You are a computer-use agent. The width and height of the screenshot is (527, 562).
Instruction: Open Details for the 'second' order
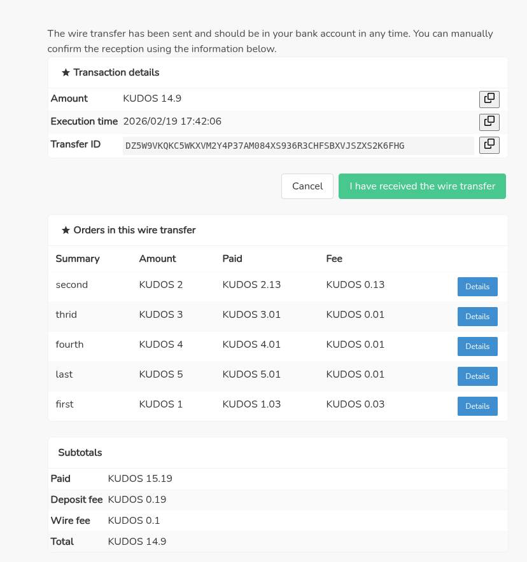point(477,287)
